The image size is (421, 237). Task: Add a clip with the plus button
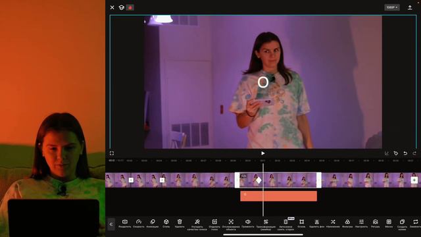point(414,180)
